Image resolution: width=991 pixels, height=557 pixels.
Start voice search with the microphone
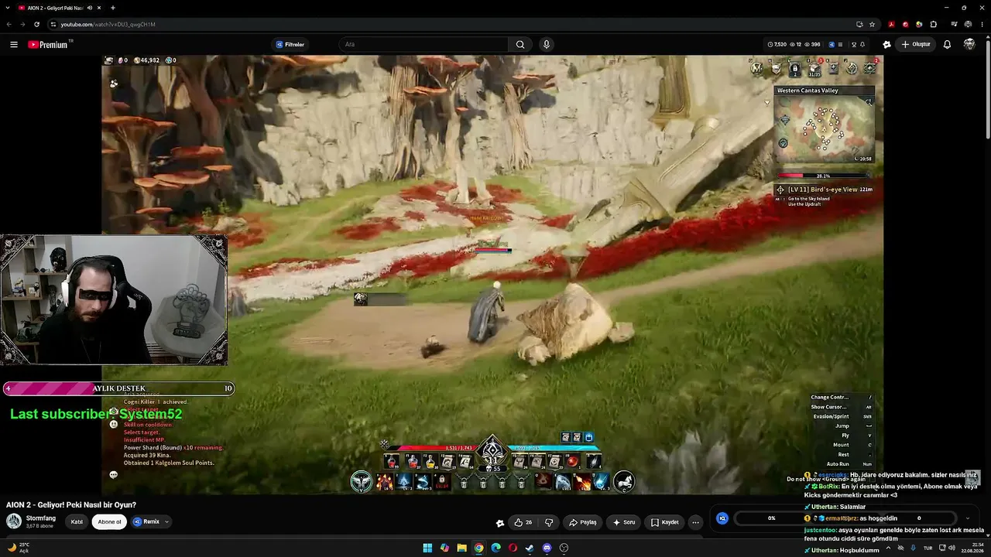click(x=547, y=45)
